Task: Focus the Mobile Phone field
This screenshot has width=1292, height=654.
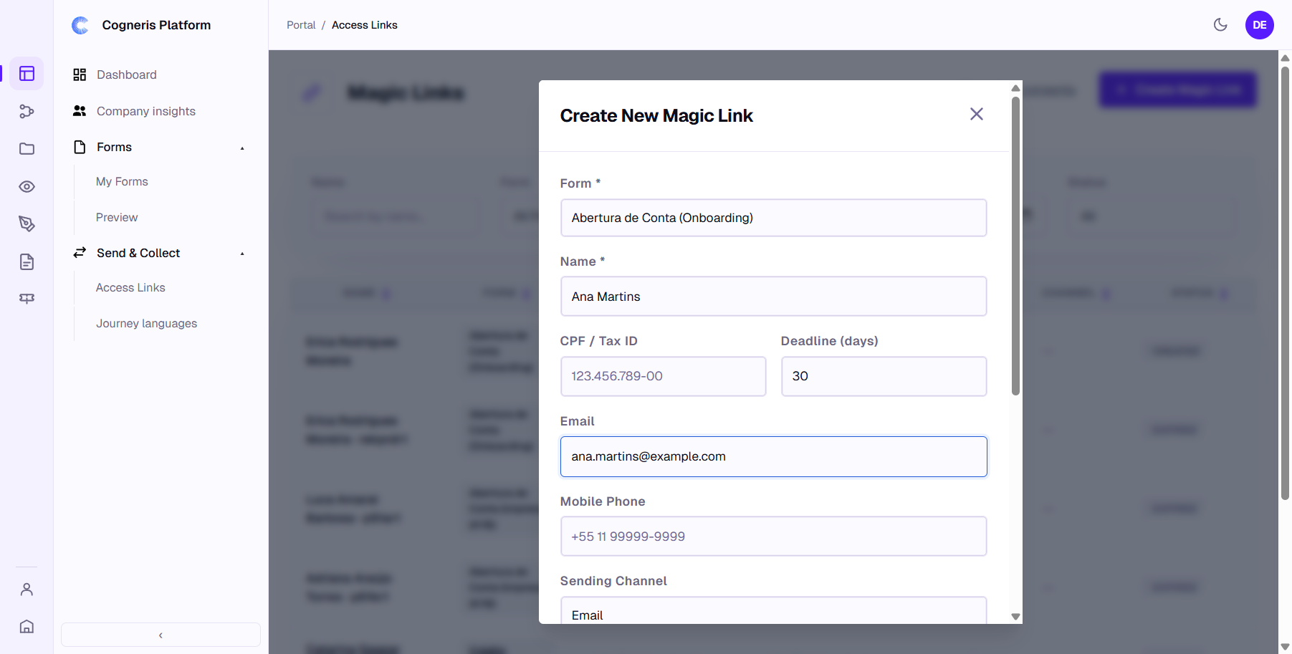Action: click(773, 537)
